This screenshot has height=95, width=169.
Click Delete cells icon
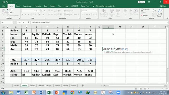pyautogui.click(x=130, y=11)
